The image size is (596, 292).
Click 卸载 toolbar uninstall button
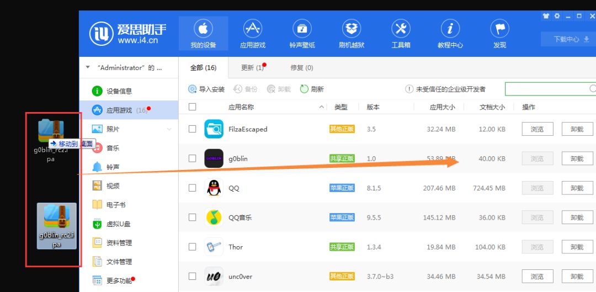279,89
